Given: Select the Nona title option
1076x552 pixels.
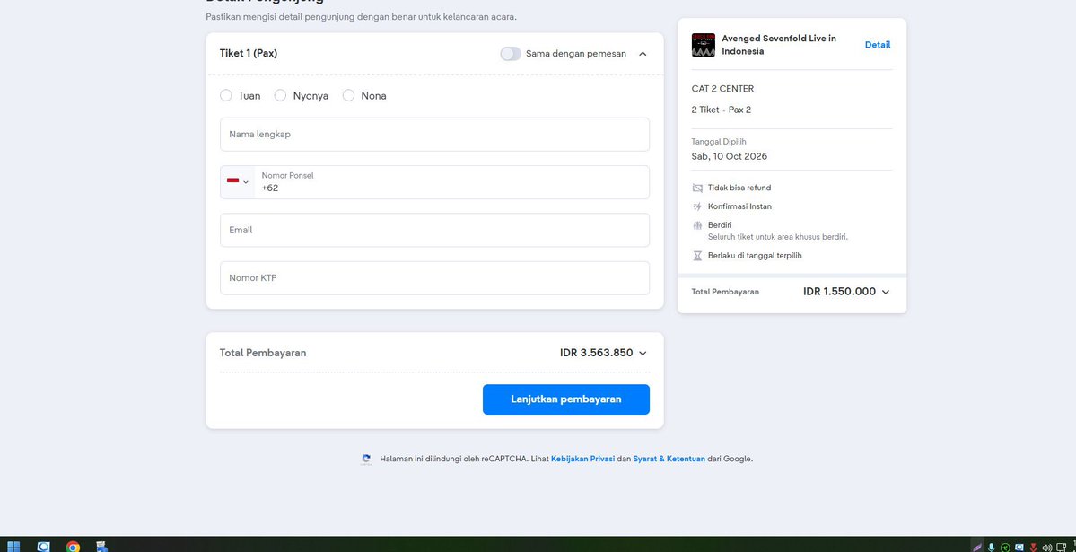Looking at the screenshot, I should tap(348, 95).
